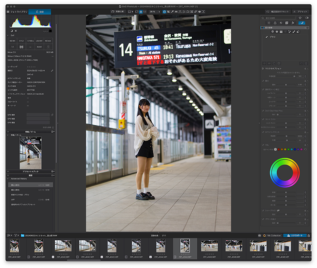This screenshot has height=268, width=317.
Task: Collapse the Exif section
Action: [x=8, y=36]
